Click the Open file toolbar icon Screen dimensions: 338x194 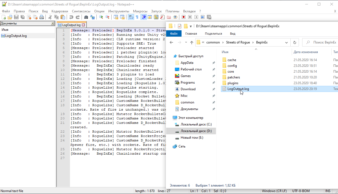10,17
